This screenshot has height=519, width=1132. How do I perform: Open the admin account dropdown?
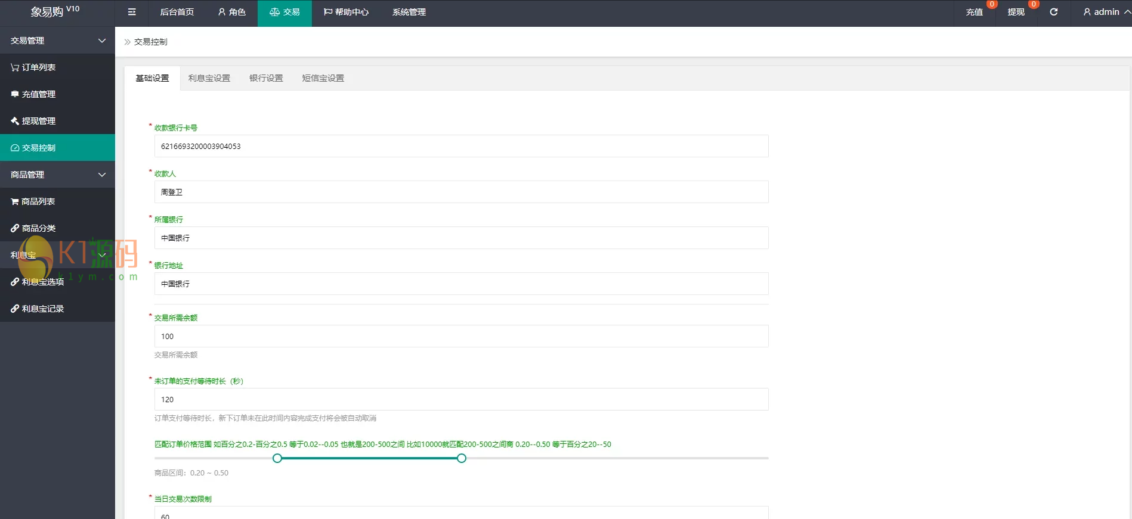[x=1107, y=12]
